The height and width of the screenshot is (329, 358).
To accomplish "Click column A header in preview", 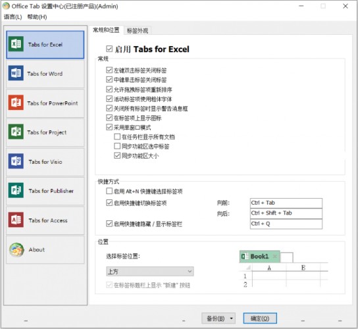I will pyautogui.click(x=269, y=268).
